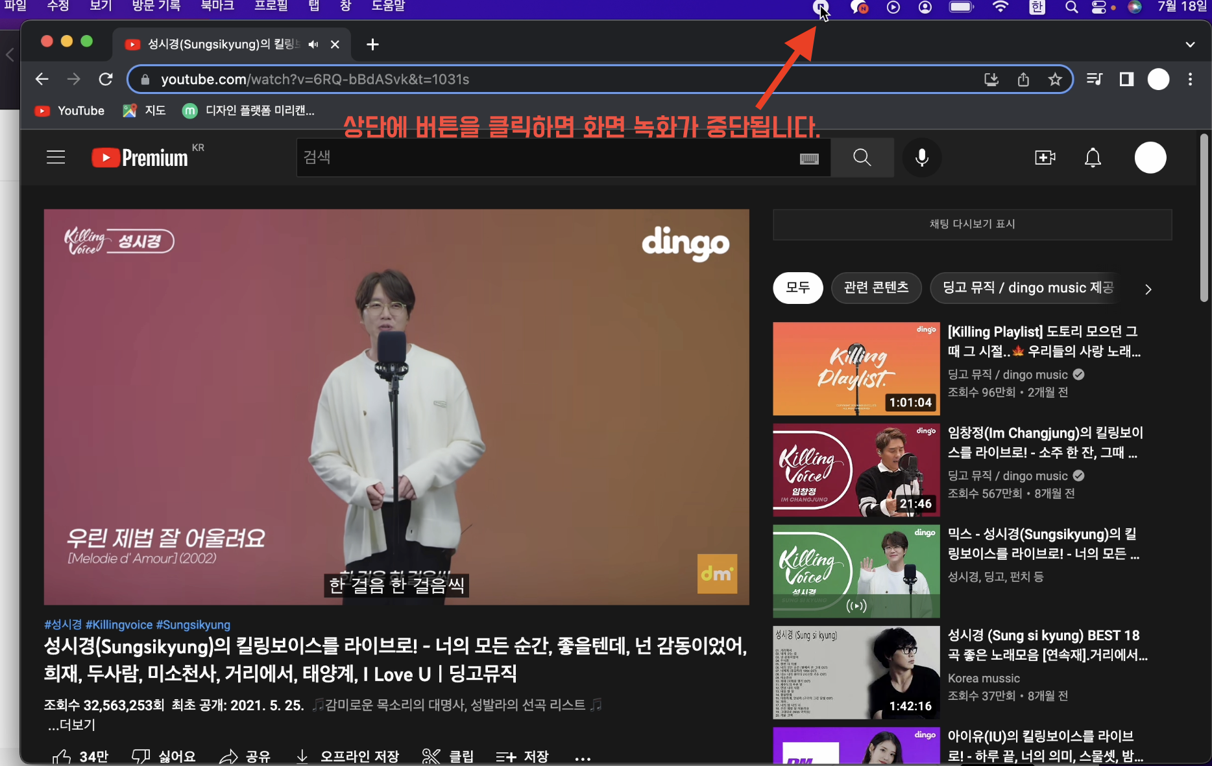
Task: Select the 모두 filter chip
Action: coord(798,288)
